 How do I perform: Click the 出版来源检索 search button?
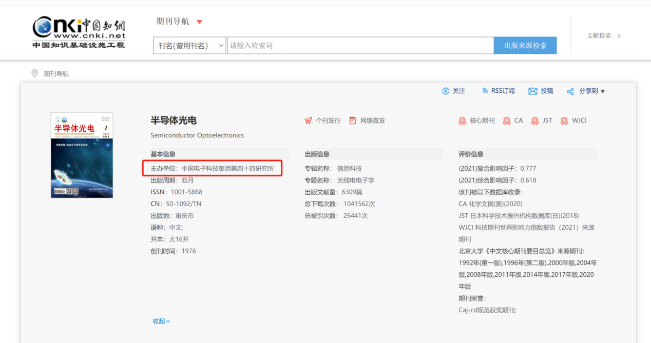(525, 46)
